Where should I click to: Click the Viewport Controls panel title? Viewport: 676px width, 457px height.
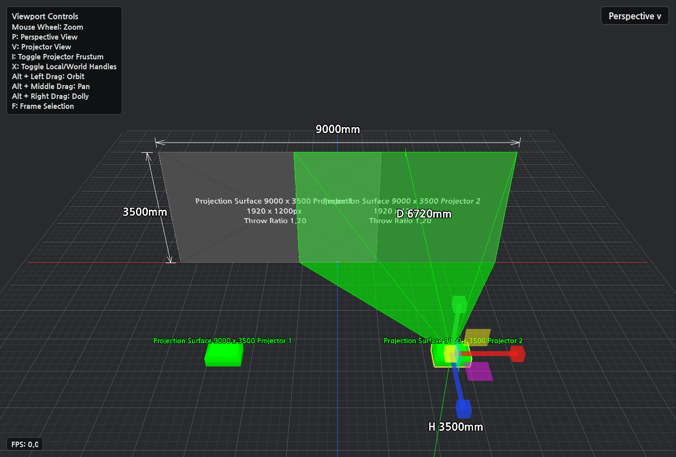coord(45,16)
